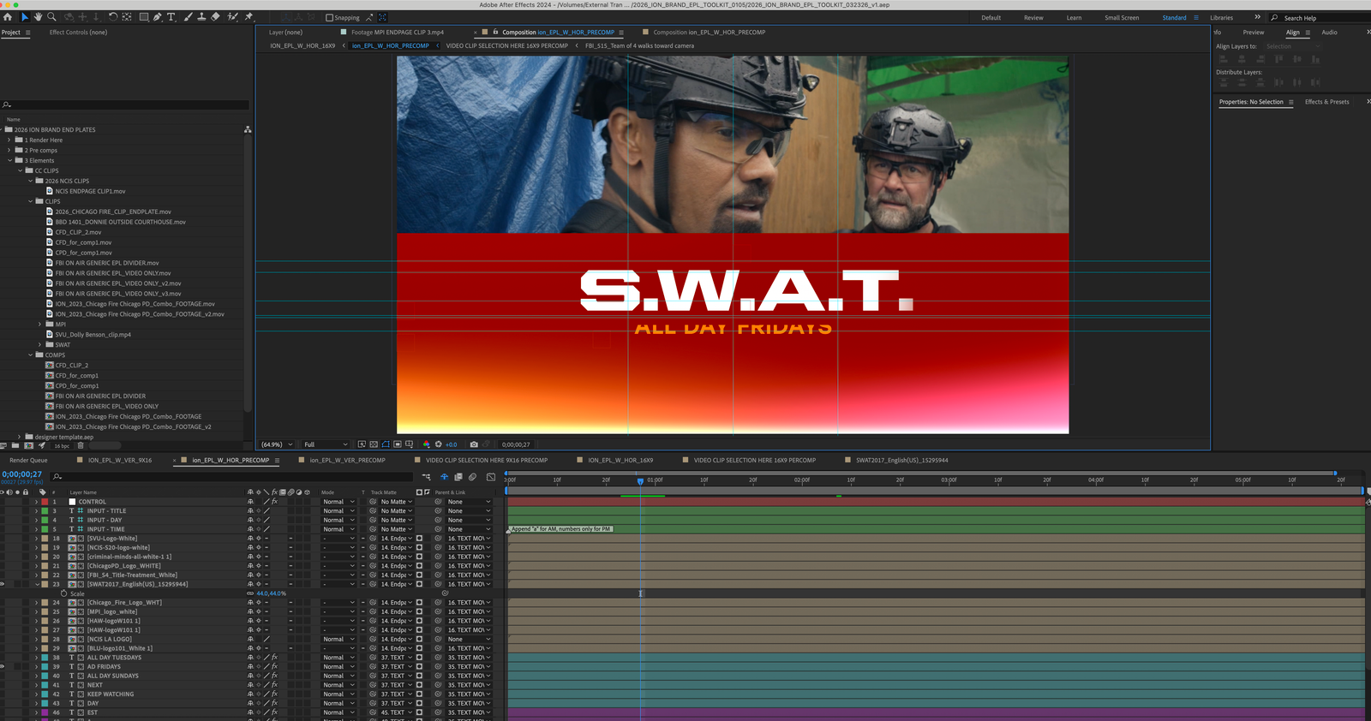Collapse layer 23 SWAT2017 properties
This screenshot has width=1371, height=721.
coord(36,584)
